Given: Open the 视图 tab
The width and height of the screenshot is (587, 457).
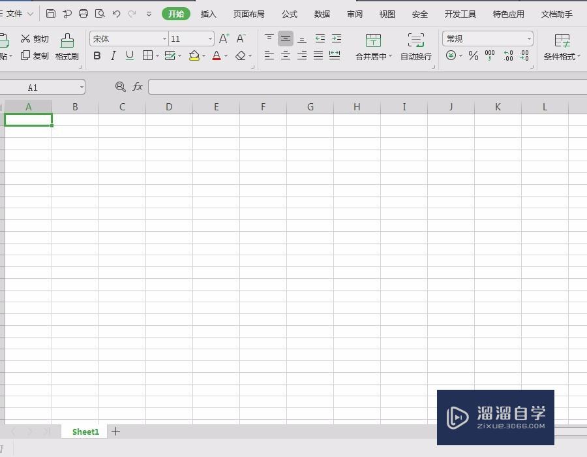Looking at the screenshot, I should [387, 14].
